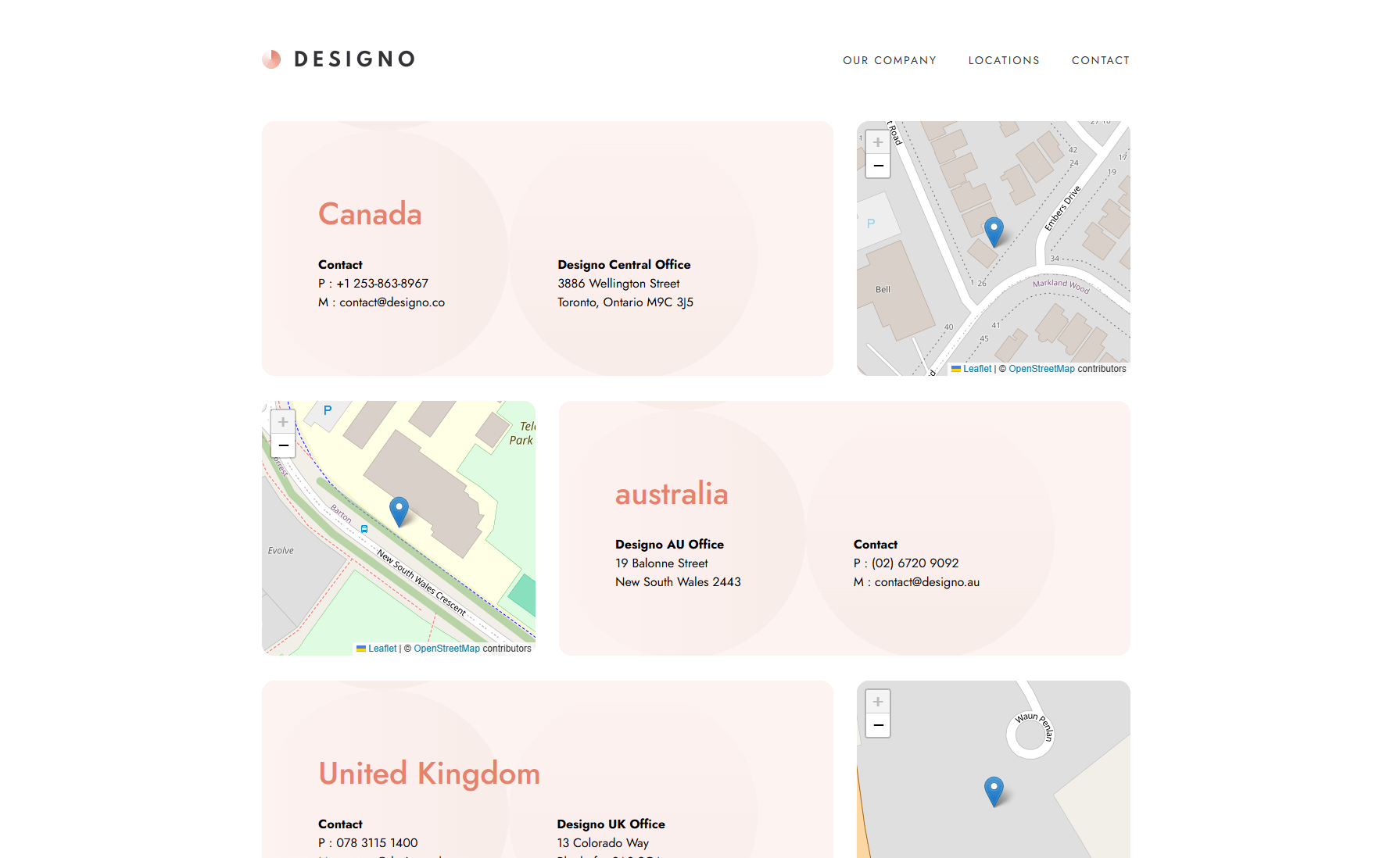
Task: Open the Contact navigation link
Action: coord(1100,60)
